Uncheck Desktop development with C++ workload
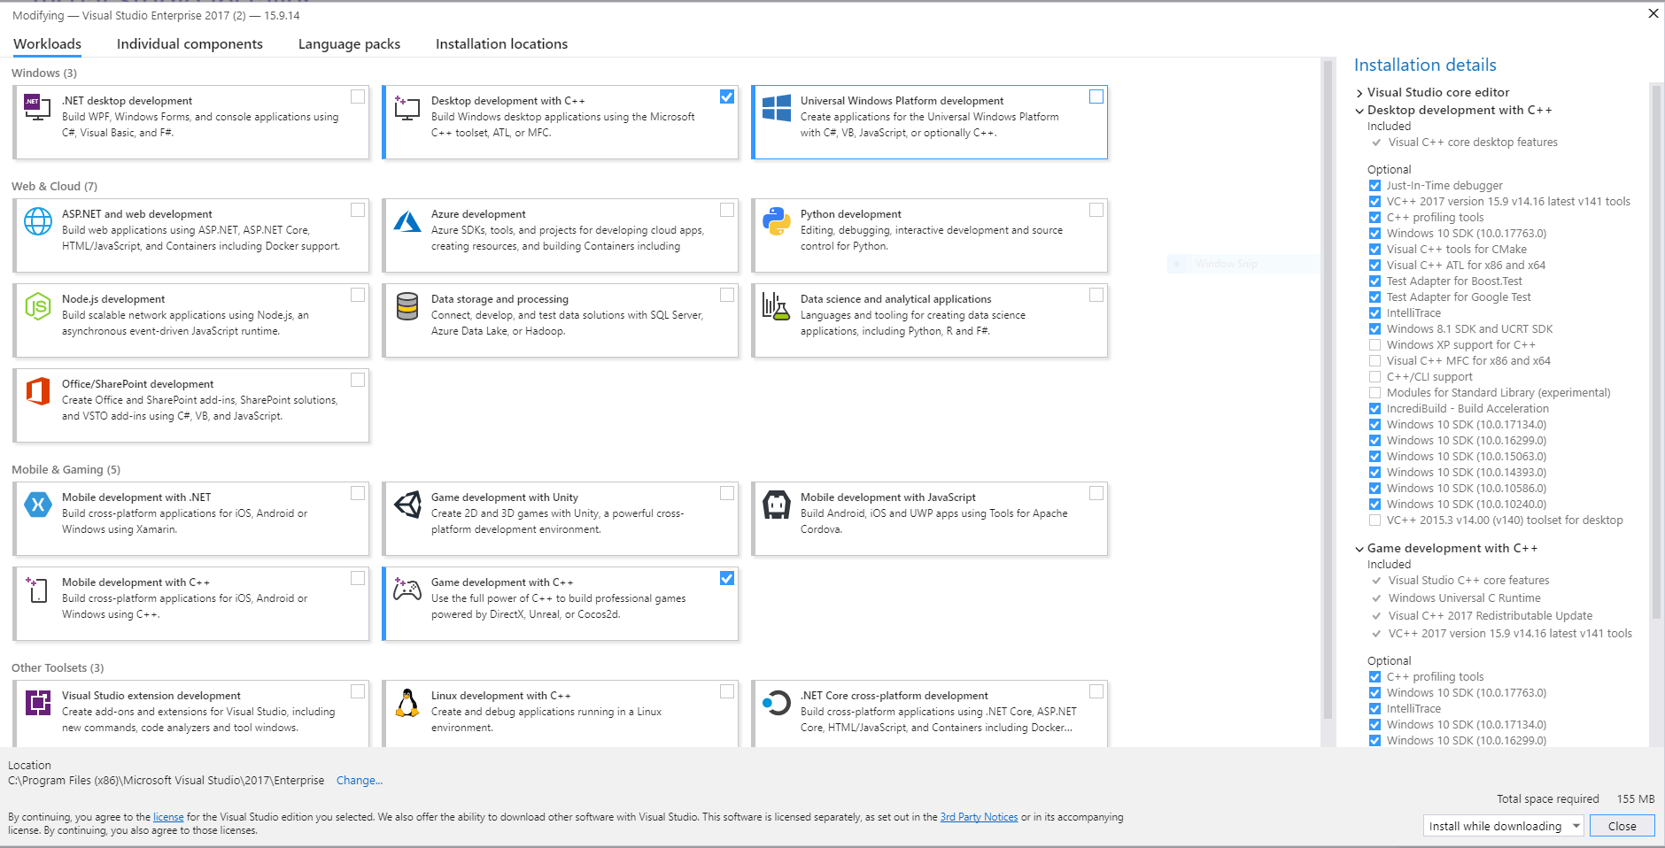This screenshot has width=1665, height=848. [x=727, y=96]
